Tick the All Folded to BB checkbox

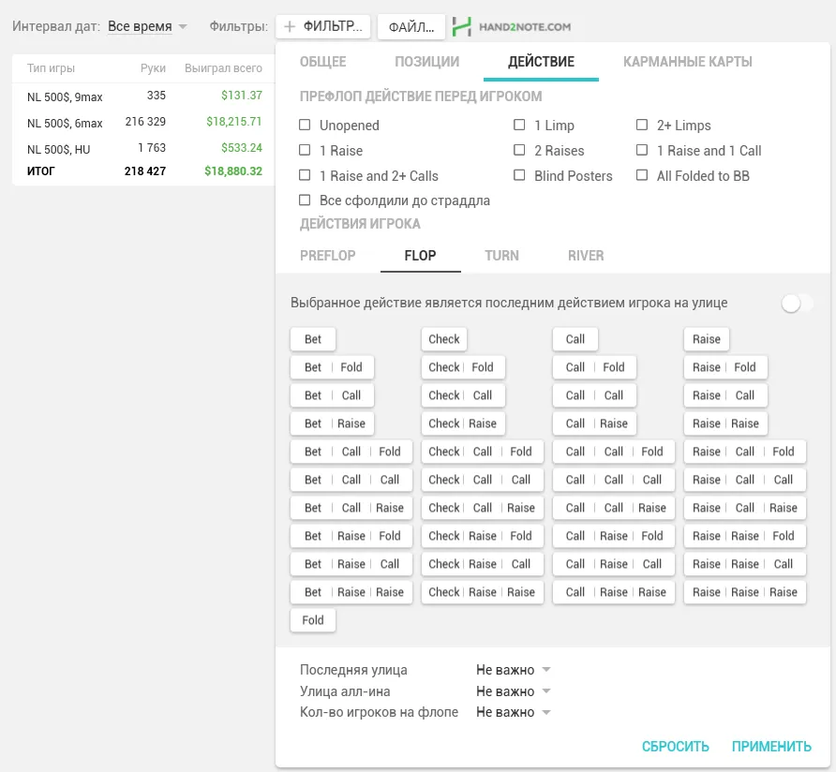(642, 176)
